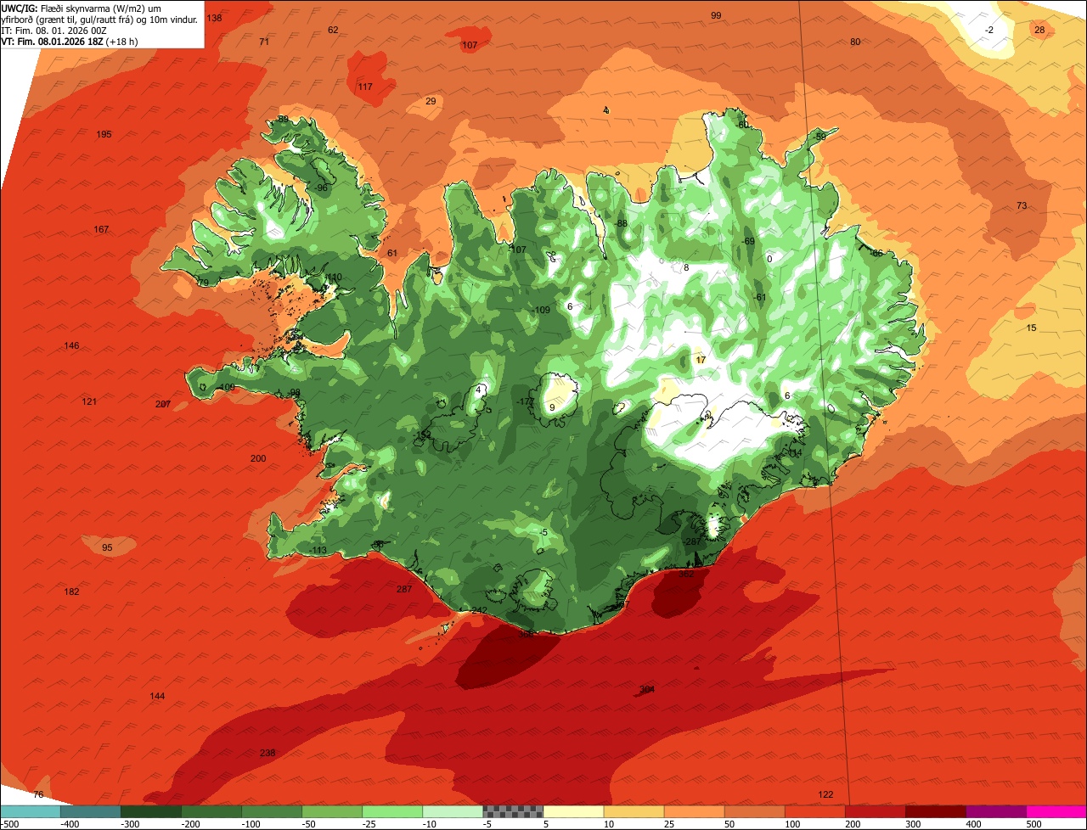This screenshot has width=1087, height=830.
Task: Click the legend label -500
Action: tap(9, 823)
